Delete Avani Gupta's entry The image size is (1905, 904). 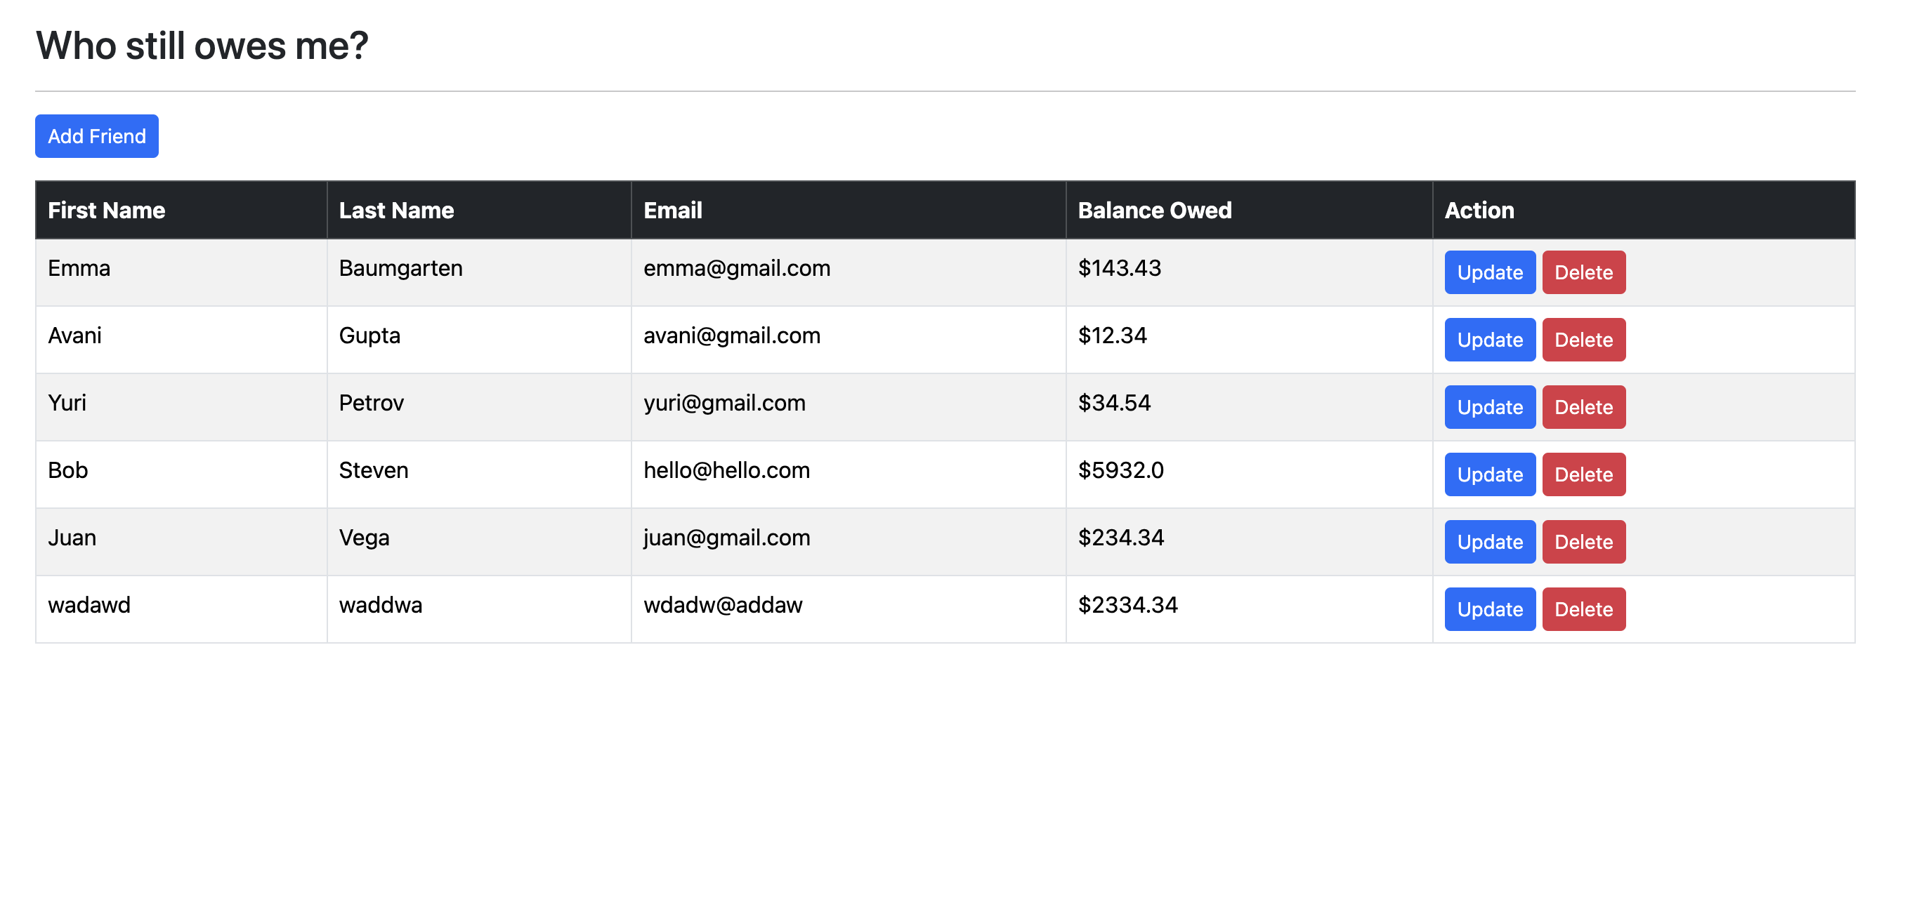[1584, 339]
